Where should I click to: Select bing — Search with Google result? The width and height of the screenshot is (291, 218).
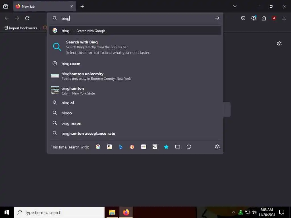coord(135,31)
